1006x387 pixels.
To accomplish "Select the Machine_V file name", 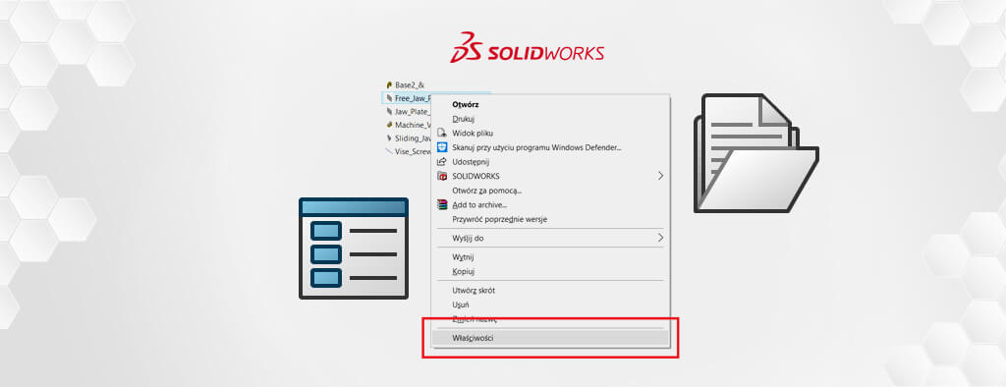I will (x=413, y=125).
